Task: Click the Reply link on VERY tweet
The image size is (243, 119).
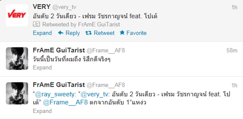Action: click(73, 33)
